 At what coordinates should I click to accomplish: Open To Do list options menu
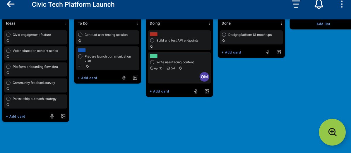[x=138, y=23]
